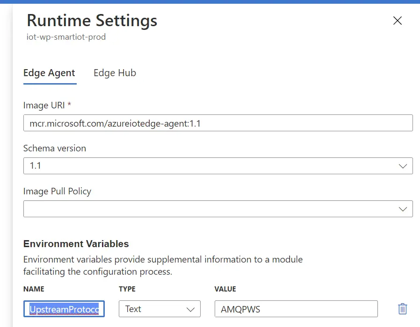The width and height of the screenshot is (420, 327).
Task: Click the chevron arrow in Image Pull Policy box
Action: coord(403,209)
